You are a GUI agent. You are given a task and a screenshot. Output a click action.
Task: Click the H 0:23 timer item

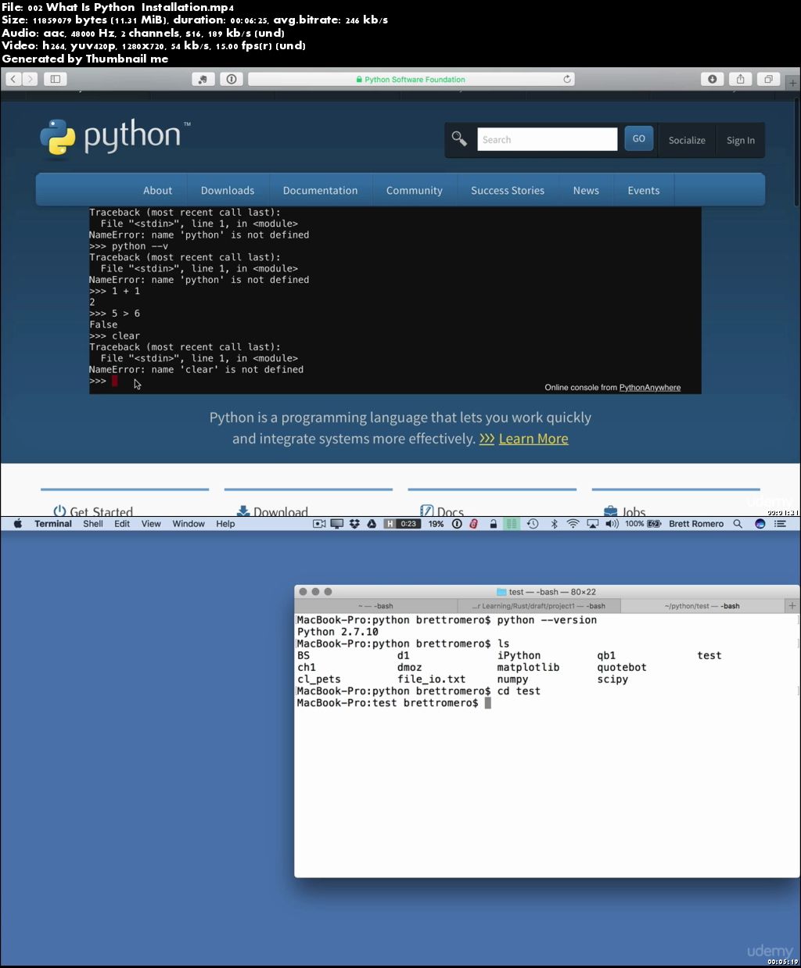402,524
